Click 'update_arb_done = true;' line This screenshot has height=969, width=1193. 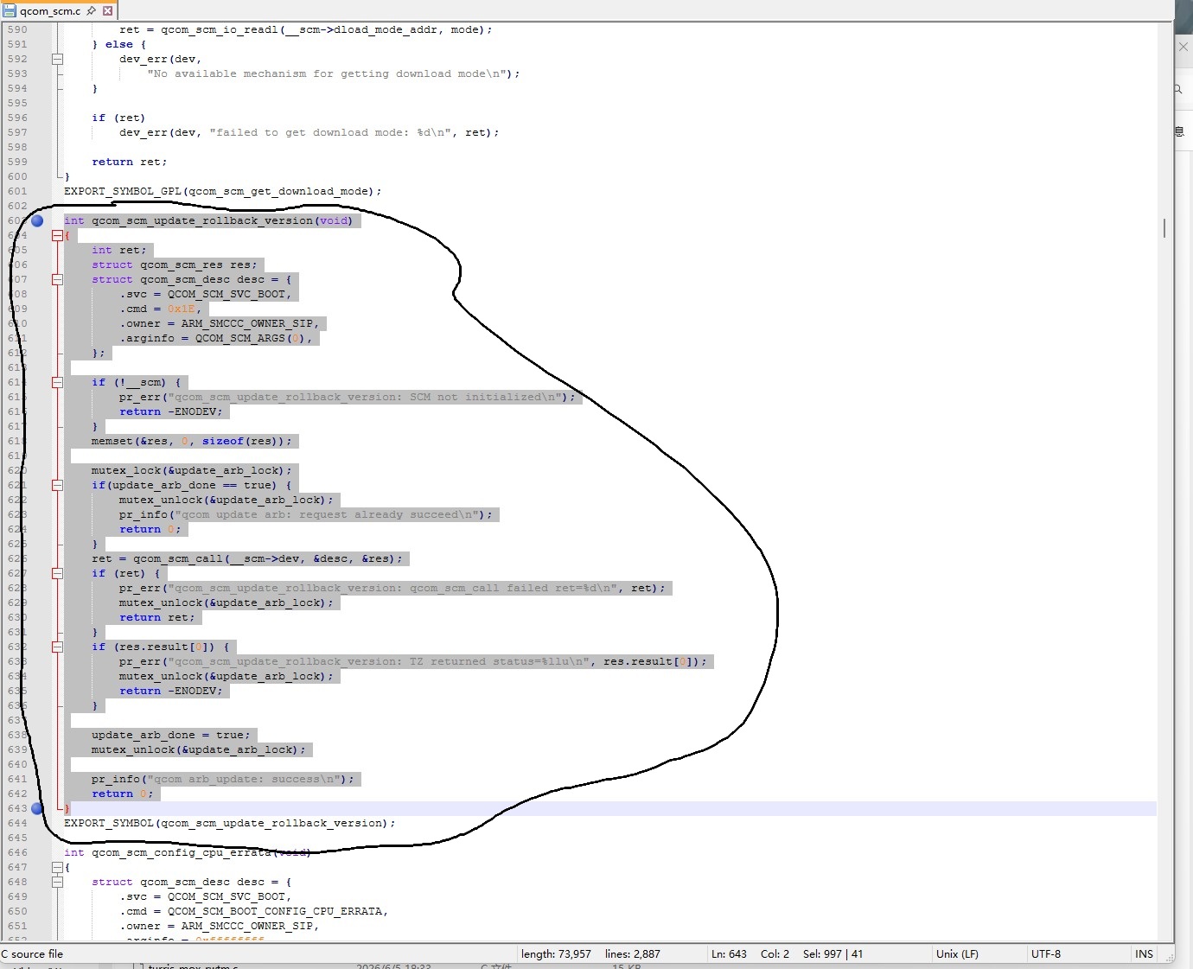170,735
